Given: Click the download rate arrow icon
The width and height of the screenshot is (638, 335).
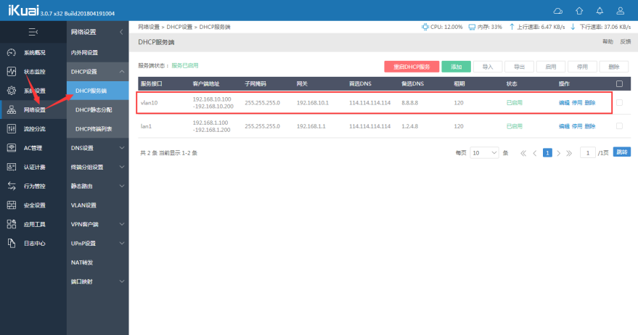Looking at the screenshot, I should [x=573, y=27].
